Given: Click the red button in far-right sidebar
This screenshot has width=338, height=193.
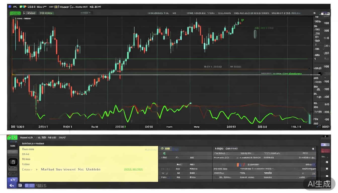Looking at the screenshot, I should [x=325, y=151].
